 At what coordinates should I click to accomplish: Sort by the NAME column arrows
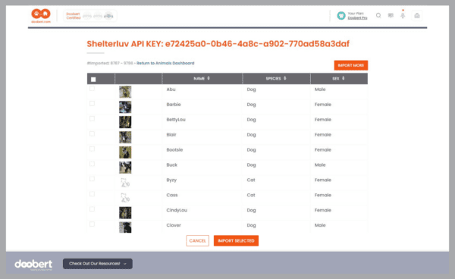click(209, 78)
